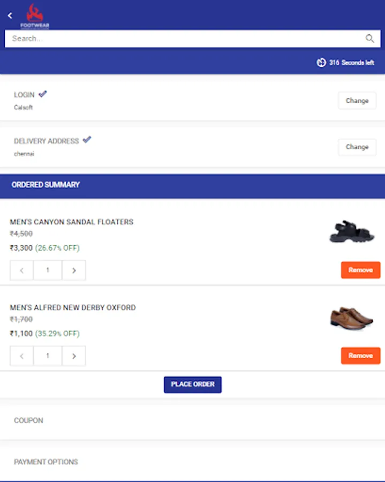Remove Canyon Sandal Floaters from order
This screenshot has height=482, width=385.
click(360, 270)
